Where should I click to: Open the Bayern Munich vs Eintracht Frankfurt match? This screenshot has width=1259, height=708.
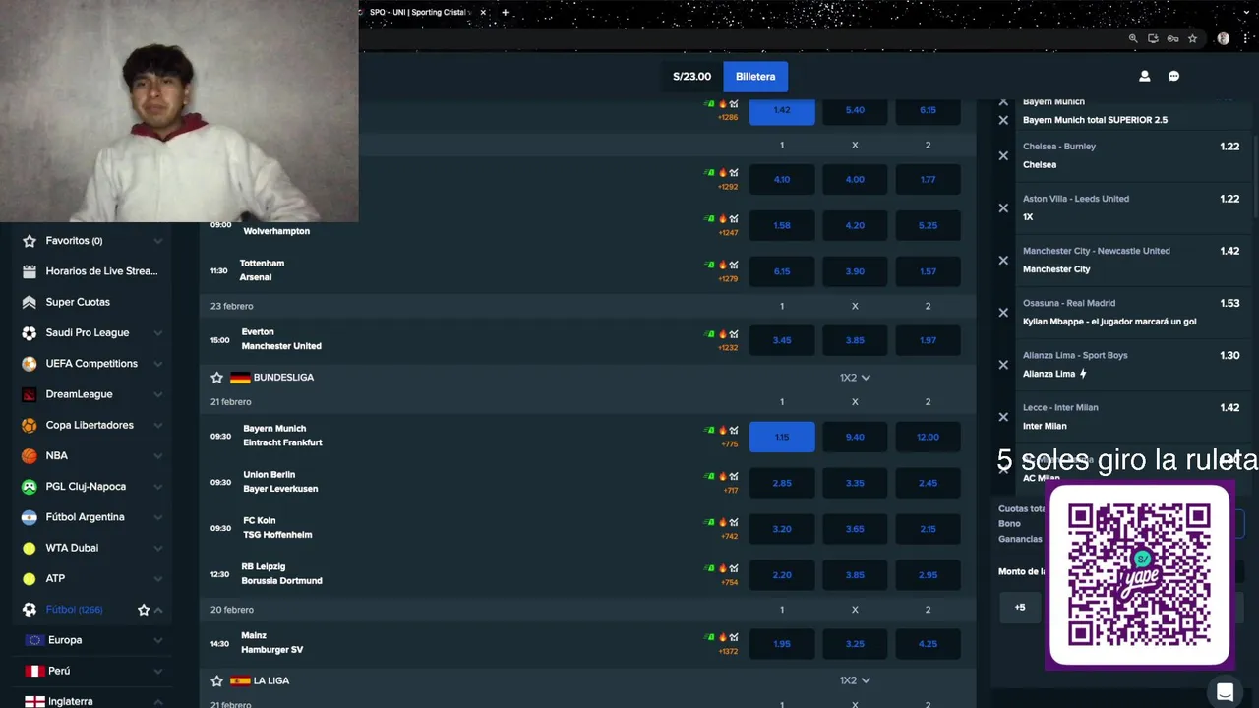(x=281, y=436)
